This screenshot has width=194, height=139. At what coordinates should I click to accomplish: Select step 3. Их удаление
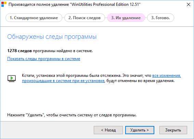pos(126,18)
